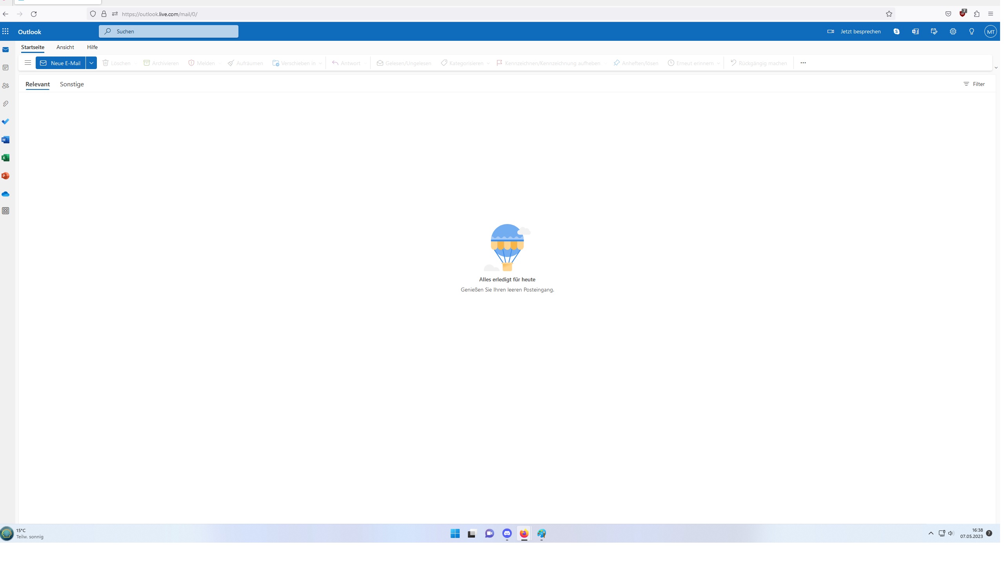Open Excel from the left app bar
The width and height of the screenshot is (1004, 565).
pos(5,158)
